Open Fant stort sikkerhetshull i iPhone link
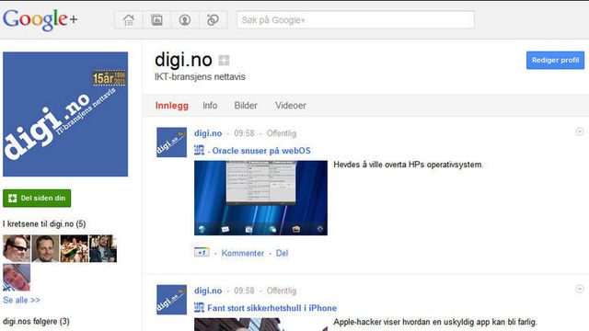 click(x=272, y=308)
